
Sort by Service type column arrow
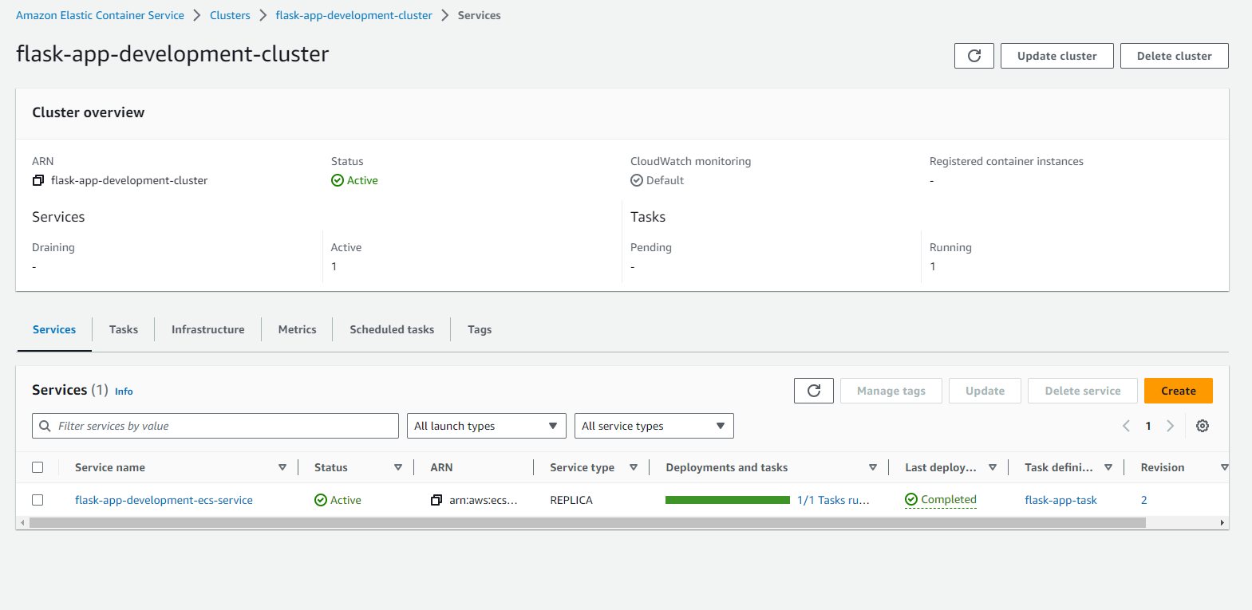coord(634,467)
